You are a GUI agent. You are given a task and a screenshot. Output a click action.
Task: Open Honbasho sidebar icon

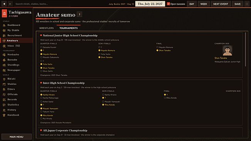(x=4, y=55)
